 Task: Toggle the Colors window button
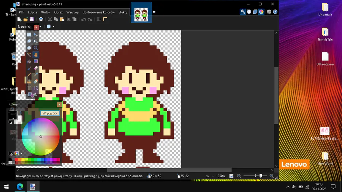pyautogui.click(x=261, y=12)
